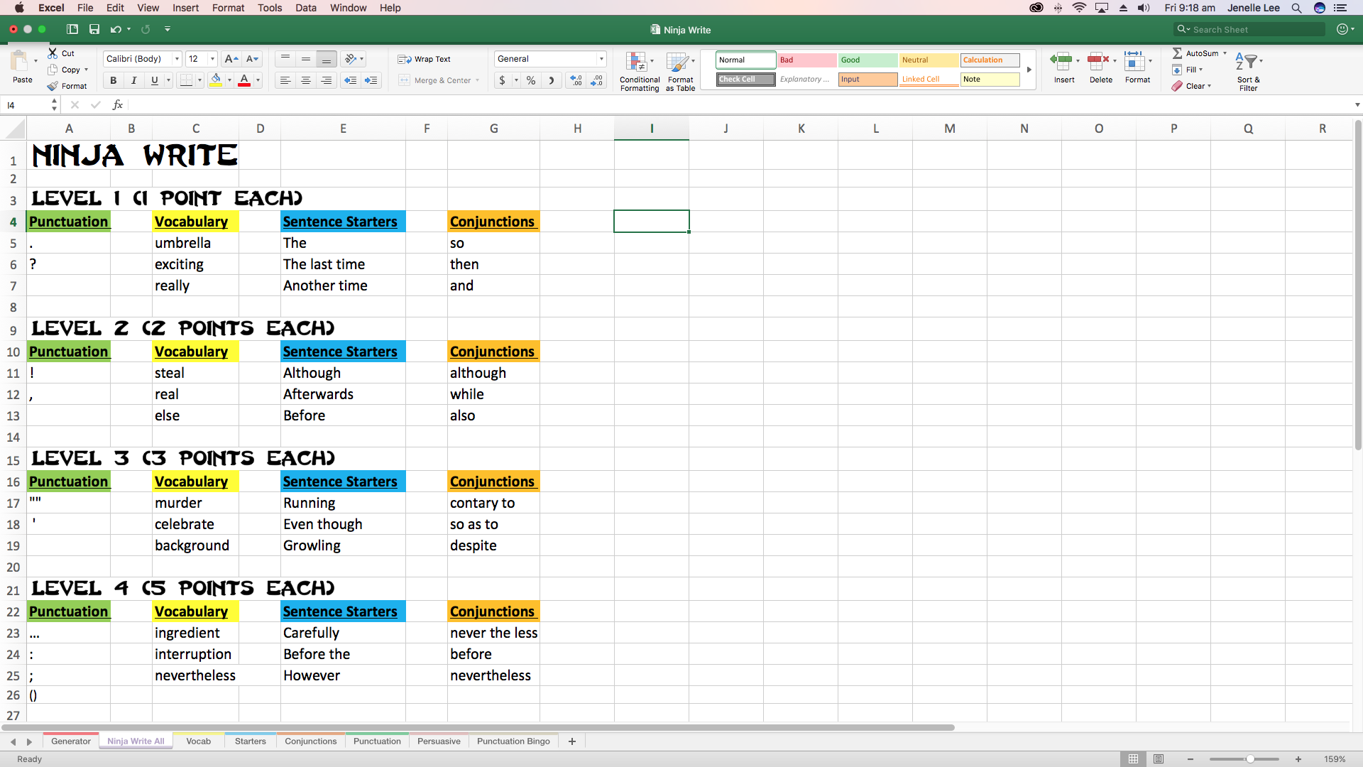Open the font size dropdown
Image resolution: width=1363 pixels, height=767 pixels.
[212, 59]
